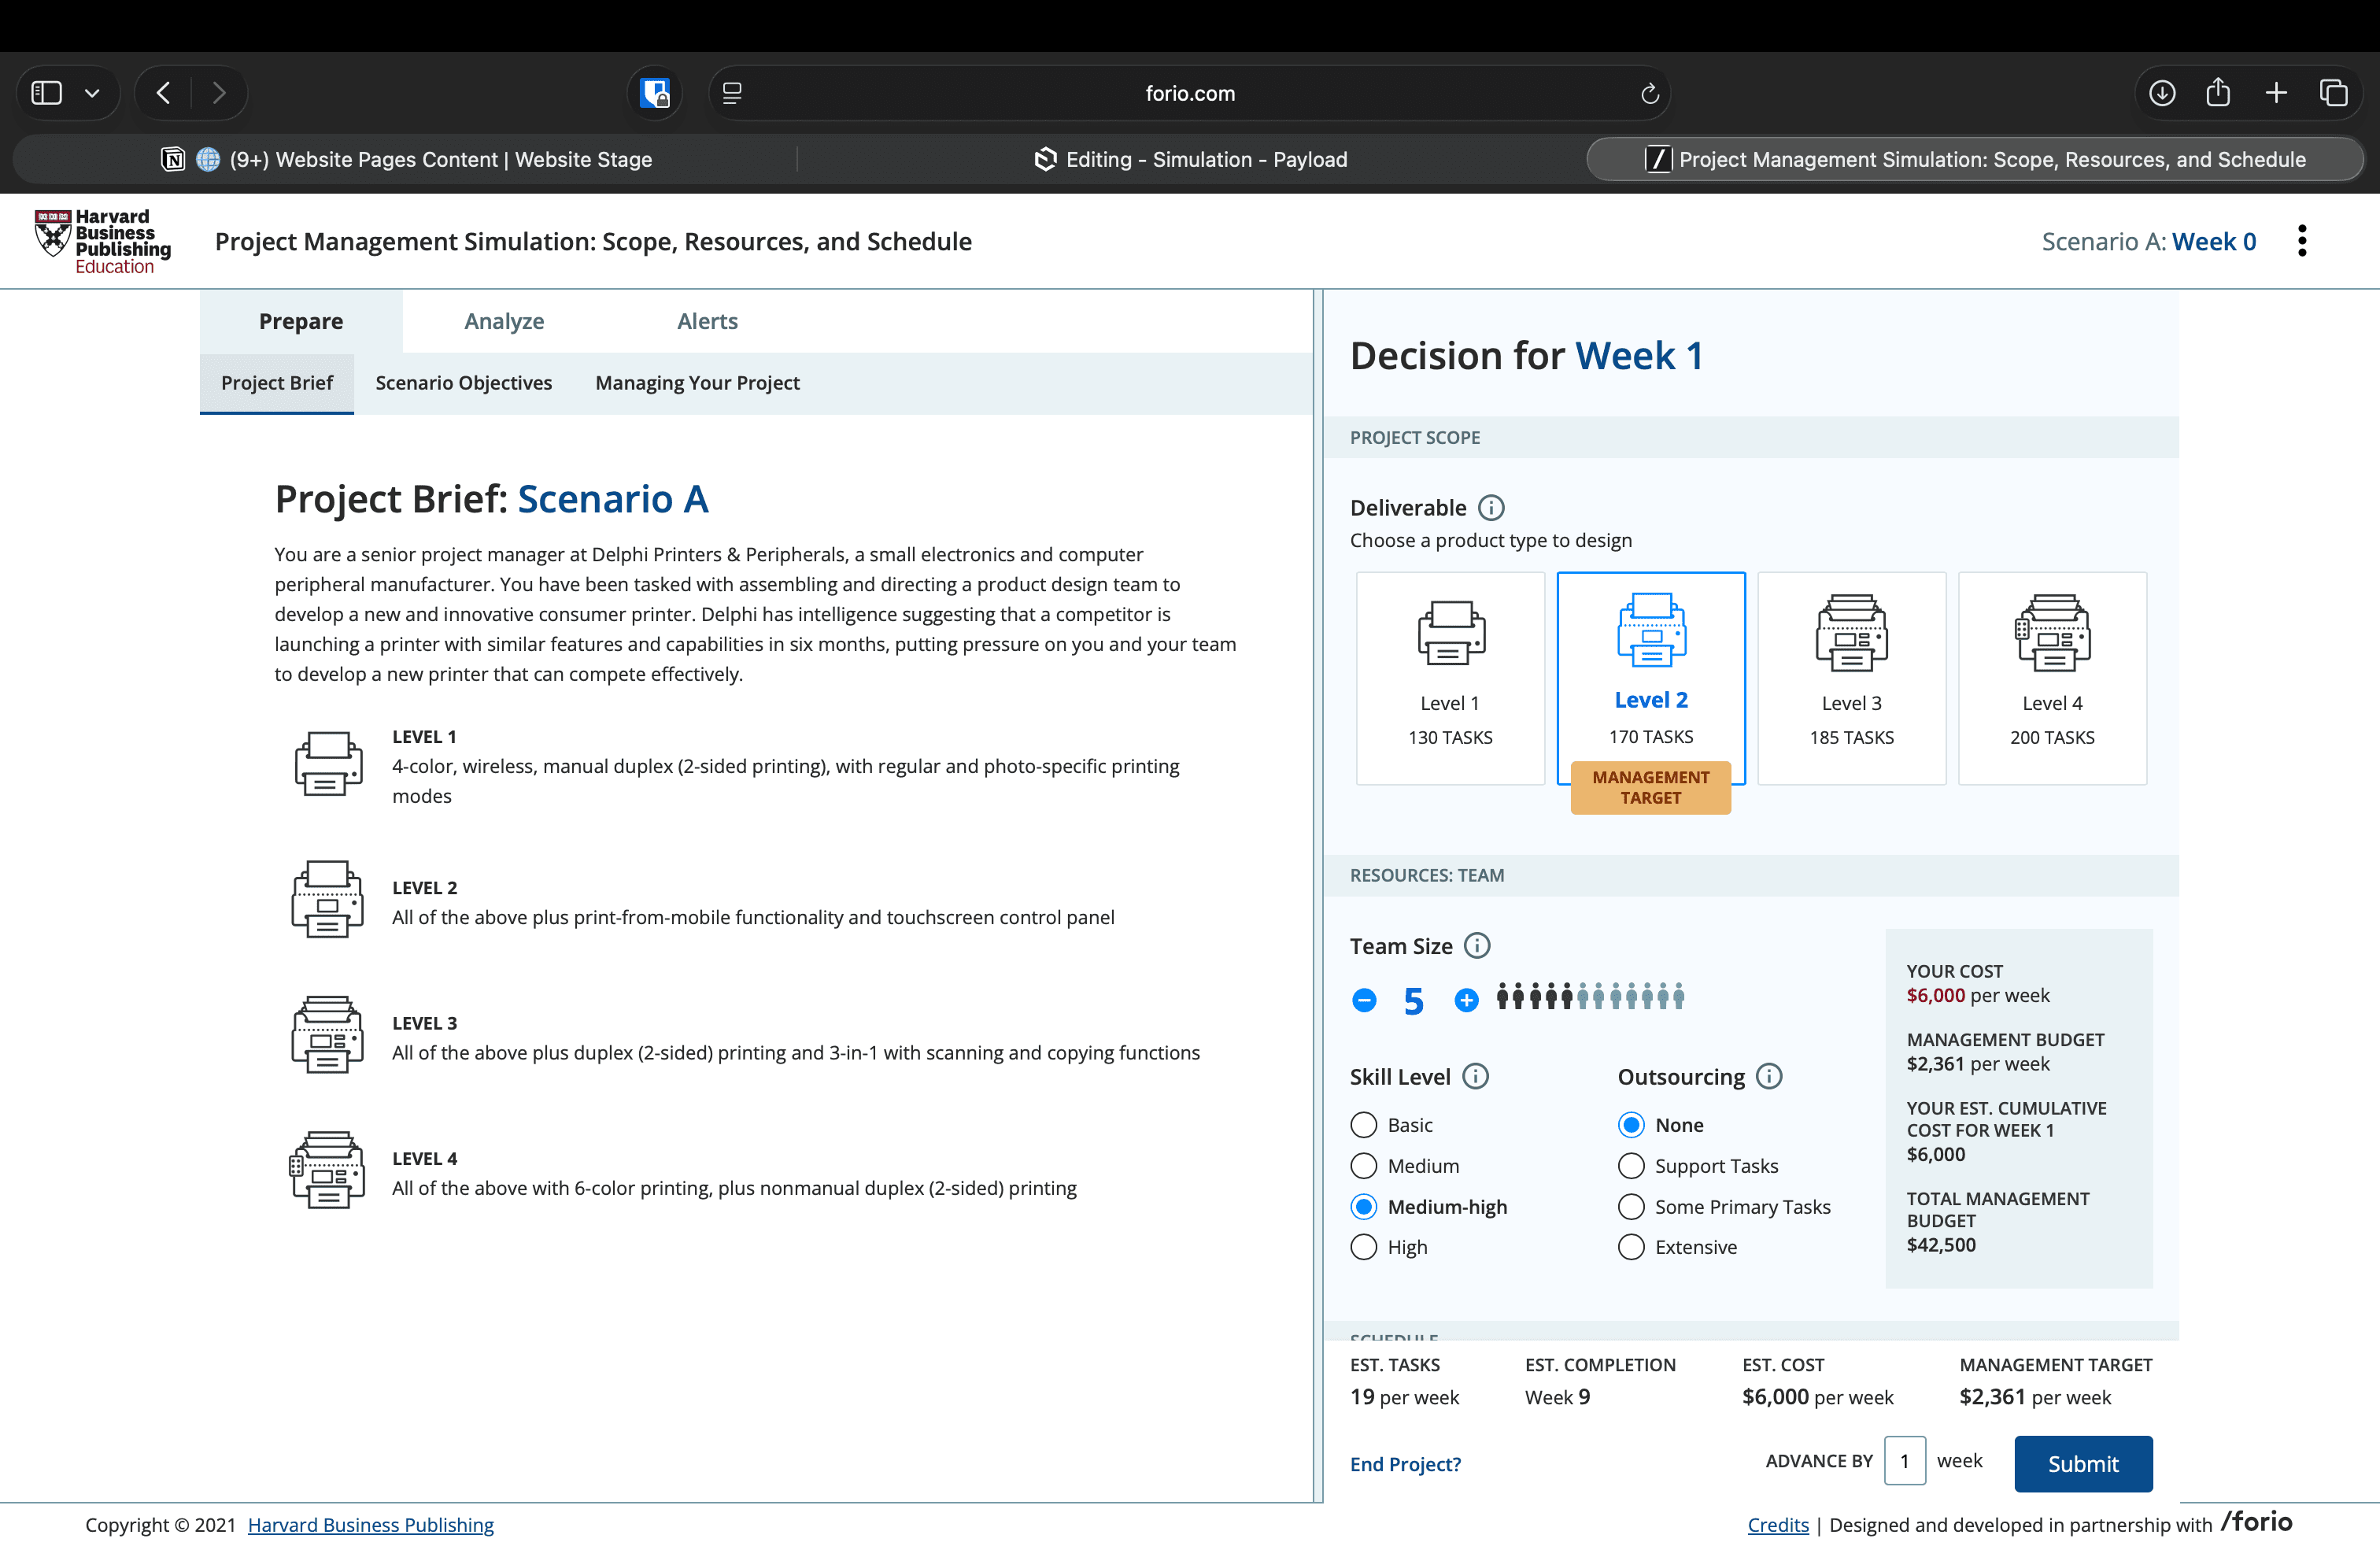The height and width of the screenshot is (1546, 2380).
Task: Select the High skill level
Action: tap(1364, 1247)
